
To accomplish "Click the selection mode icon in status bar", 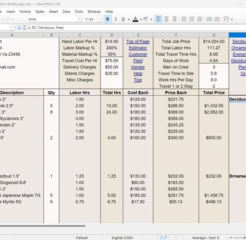I will (163, 237).
